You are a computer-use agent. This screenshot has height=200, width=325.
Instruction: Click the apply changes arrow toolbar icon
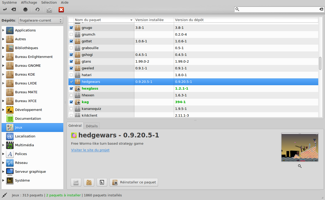(x=5, y=10)
